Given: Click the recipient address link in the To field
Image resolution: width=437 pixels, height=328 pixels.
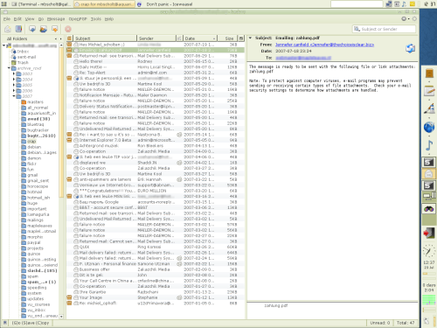Looking at the screenshot, I should pos(303,58).
